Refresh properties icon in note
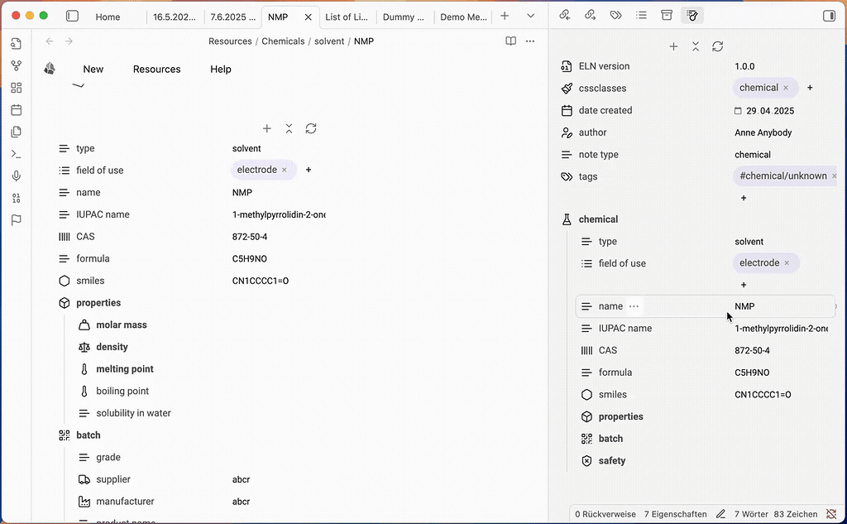847x524 pixels. pos(311,128)
